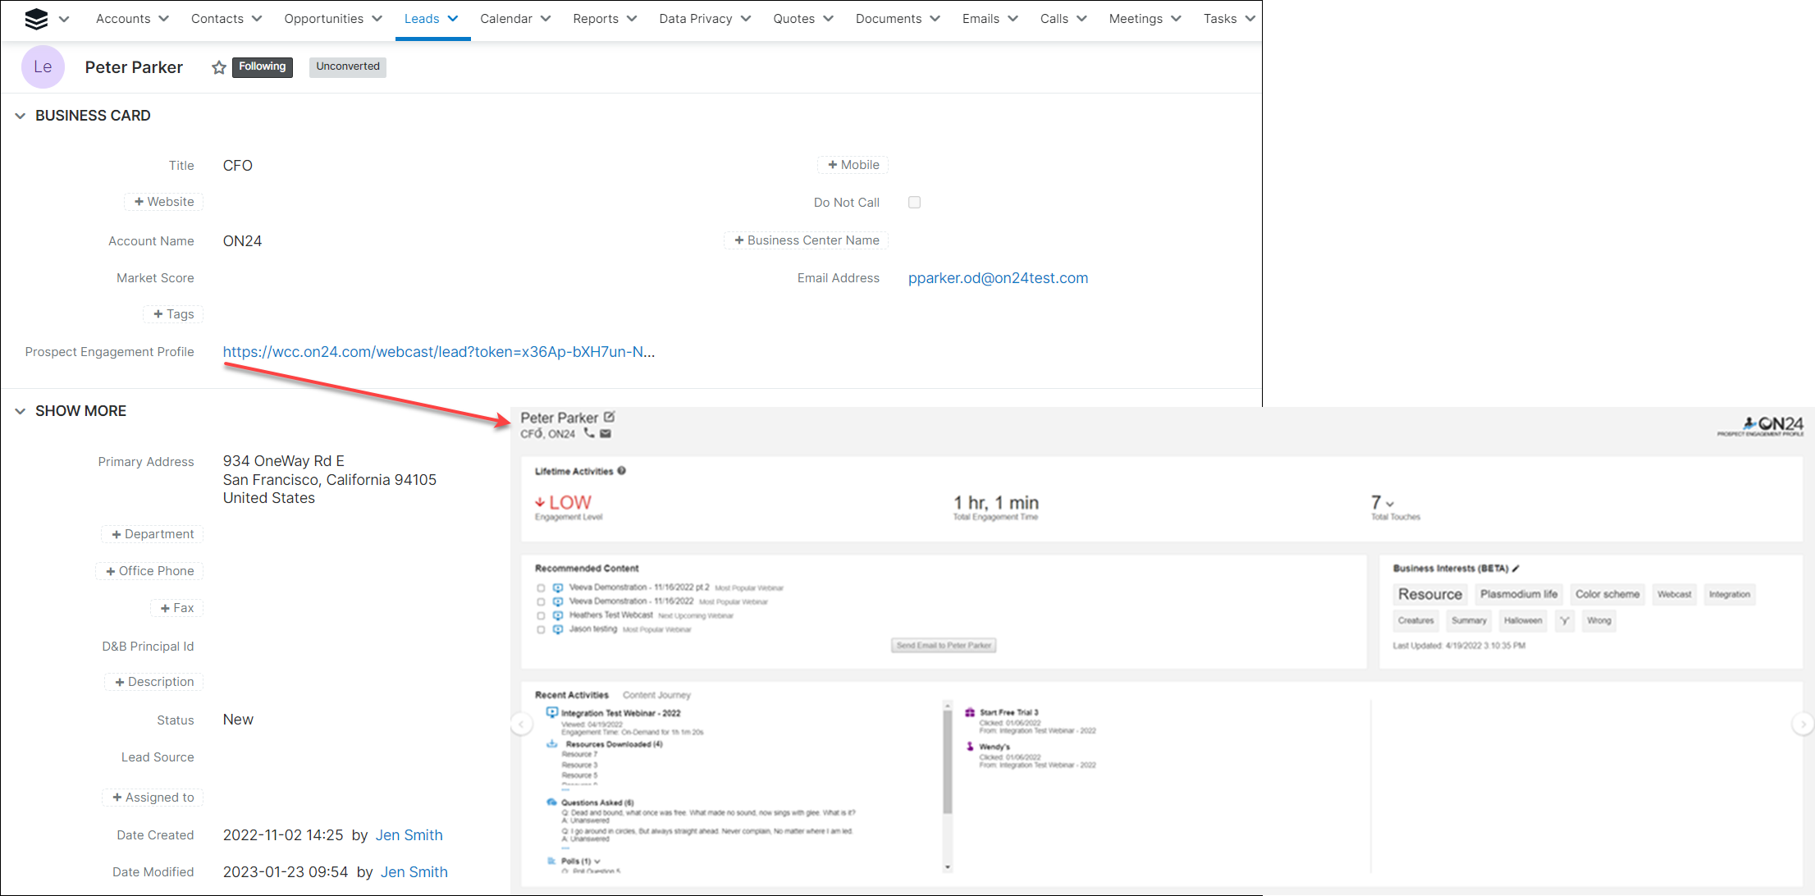Add Assigned to field
1815x896 pixels.
click(153, 798)
